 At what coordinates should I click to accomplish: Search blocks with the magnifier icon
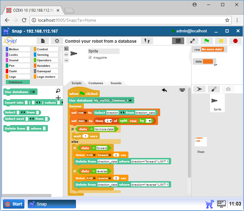58,91
